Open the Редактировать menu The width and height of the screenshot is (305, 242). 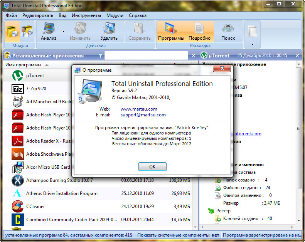click(38, 15)
